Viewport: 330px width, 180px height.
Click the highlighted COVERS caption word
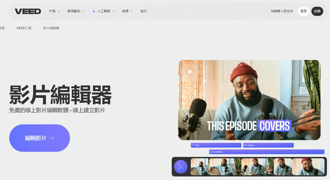274,126
